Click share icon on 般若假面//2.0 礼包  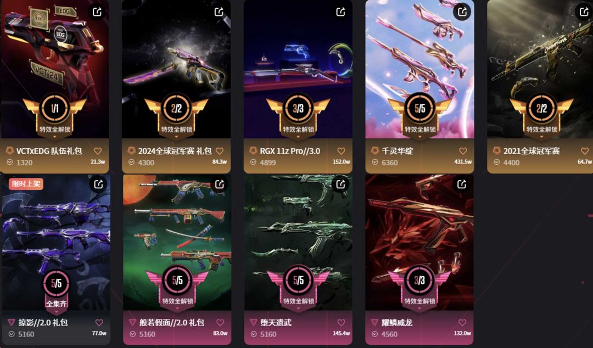coord(219,184)
